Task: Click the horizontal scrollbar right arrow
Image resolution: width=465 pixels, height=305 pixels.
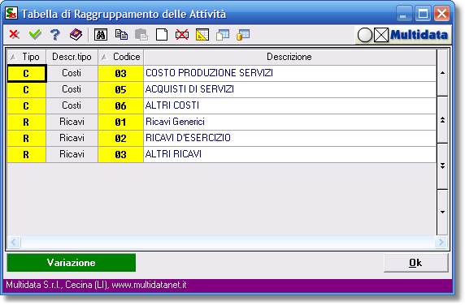Action: pos(441,243)
